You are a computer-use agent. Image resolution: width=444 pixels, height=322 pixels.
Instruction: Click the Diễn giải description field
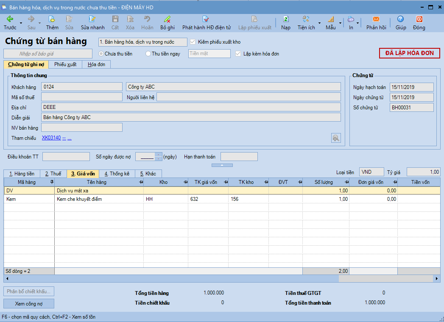pos(191,117)
